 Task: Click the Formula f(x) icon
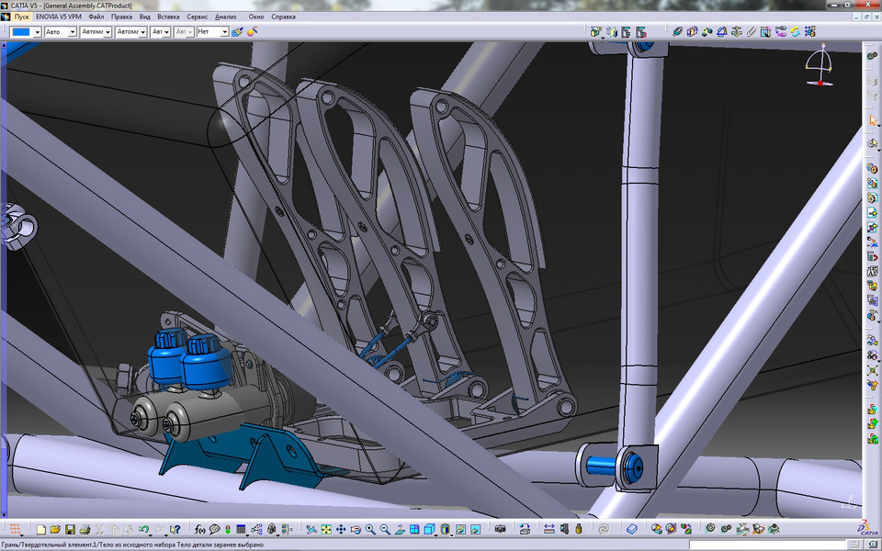point(199,530)
